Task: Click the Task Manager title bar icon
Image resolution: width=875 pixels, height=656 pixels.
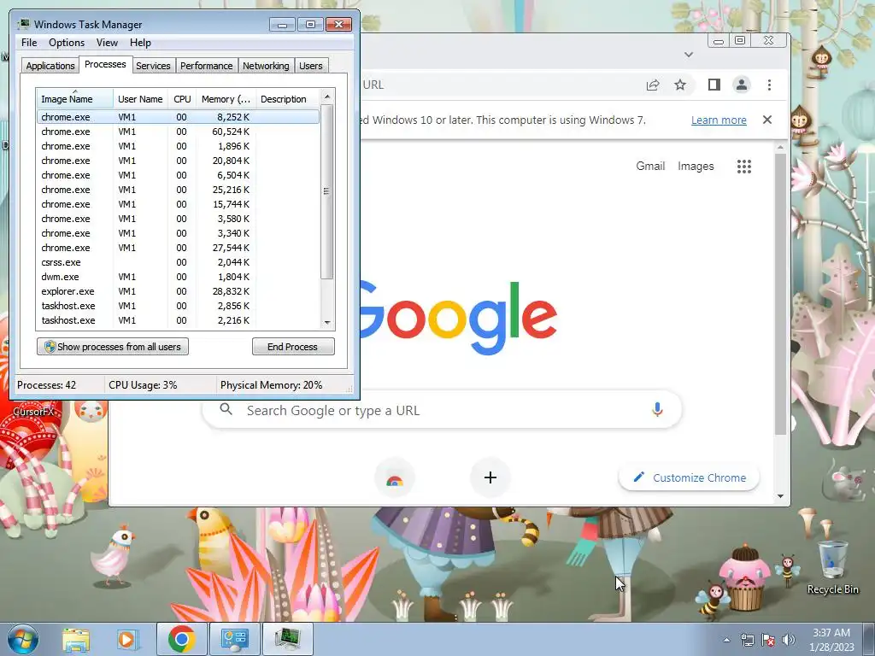Action: pyautogui.click(x=24, y=24)
